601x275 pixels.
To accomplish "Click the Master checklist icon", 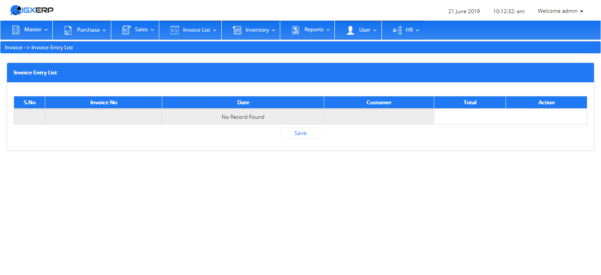I will pyautogui.click(x=16, y=30).
